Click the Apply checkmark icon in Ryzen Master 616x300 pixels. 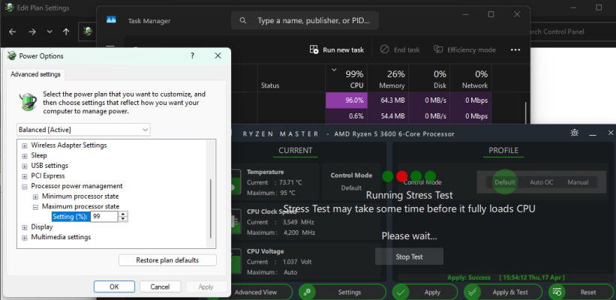point(401,292)
